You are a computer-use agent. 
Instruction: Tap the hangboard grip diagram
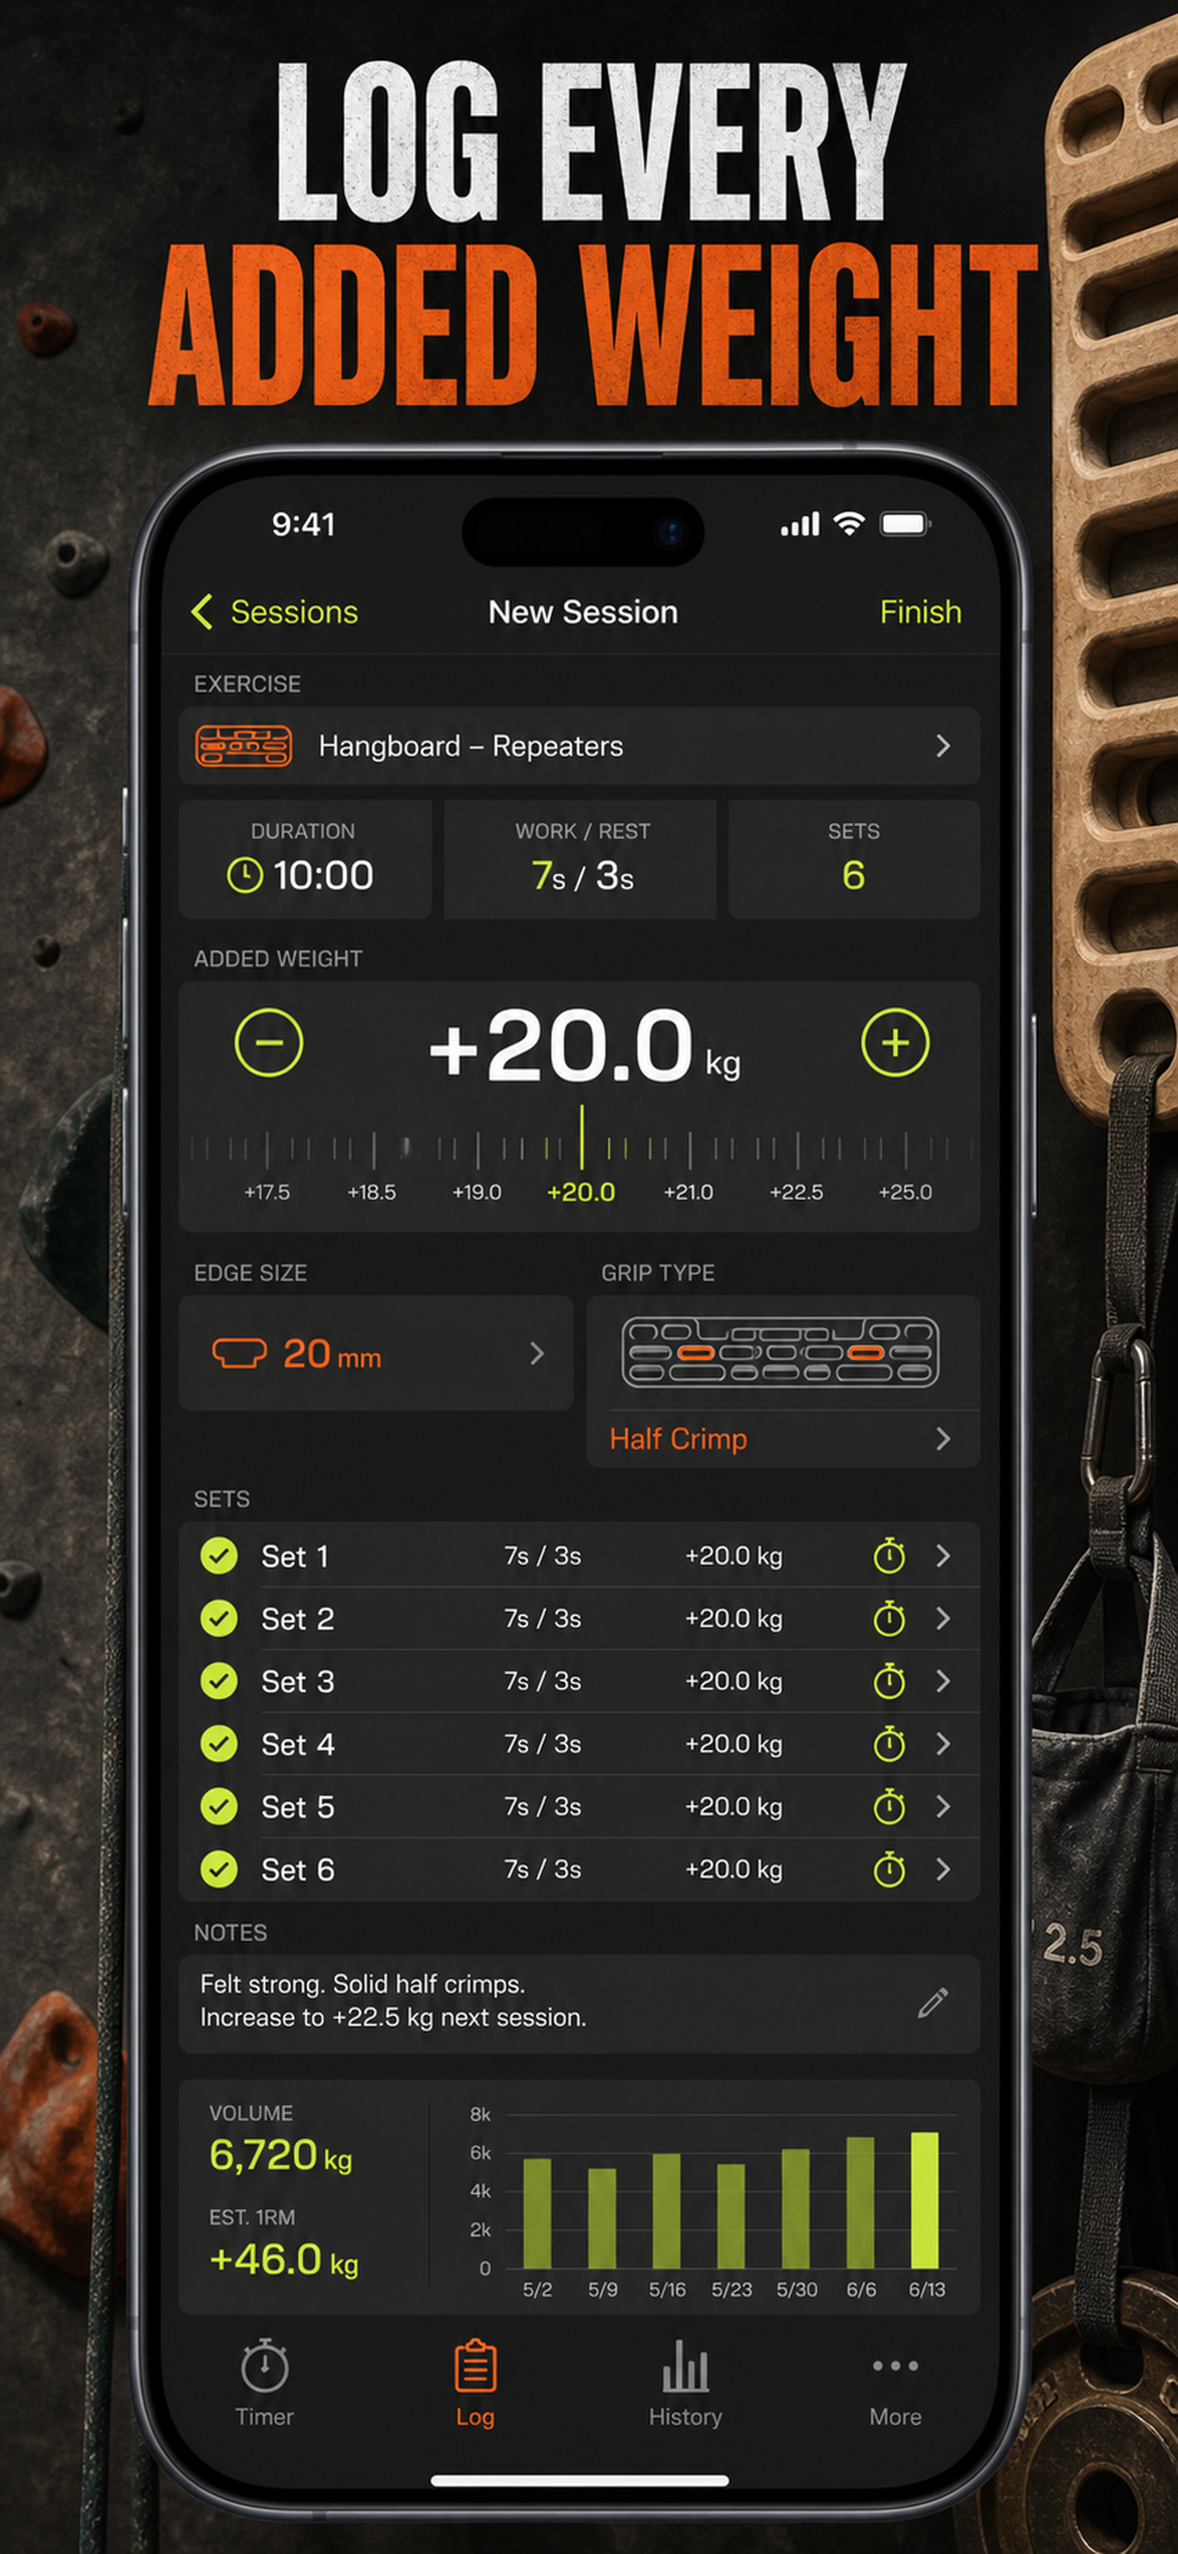click(x=781, y=1351)
